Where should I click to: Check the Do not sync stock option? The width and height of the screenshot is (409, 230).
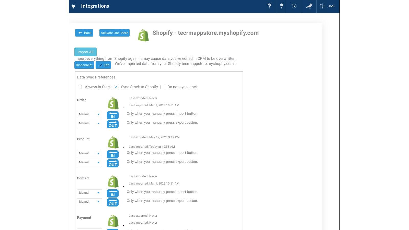(x=162, y=87)
